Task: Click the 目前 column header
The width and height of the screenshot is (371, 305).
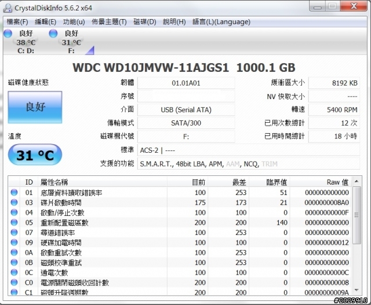Action: tap(187, 182)
